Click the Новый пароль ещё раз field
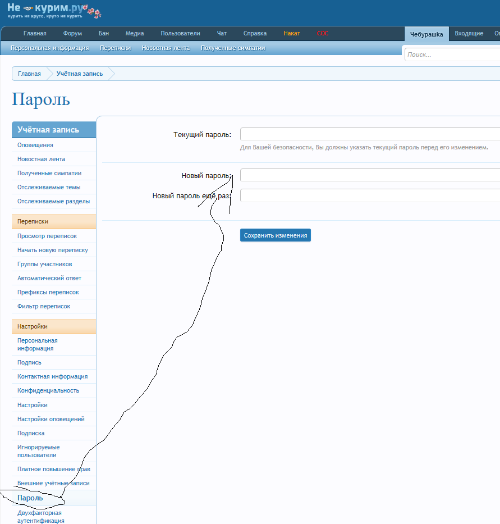Image resolution: width=500 pixels, height=524 pixels. click(x=370, y=195)
